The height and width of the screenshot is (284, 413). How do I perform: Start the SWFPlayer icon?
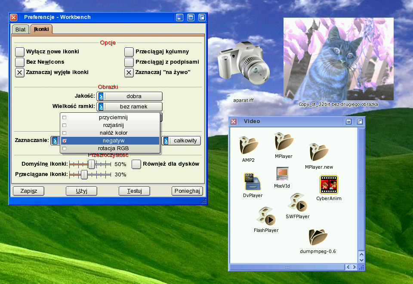(x=297, y=203)
